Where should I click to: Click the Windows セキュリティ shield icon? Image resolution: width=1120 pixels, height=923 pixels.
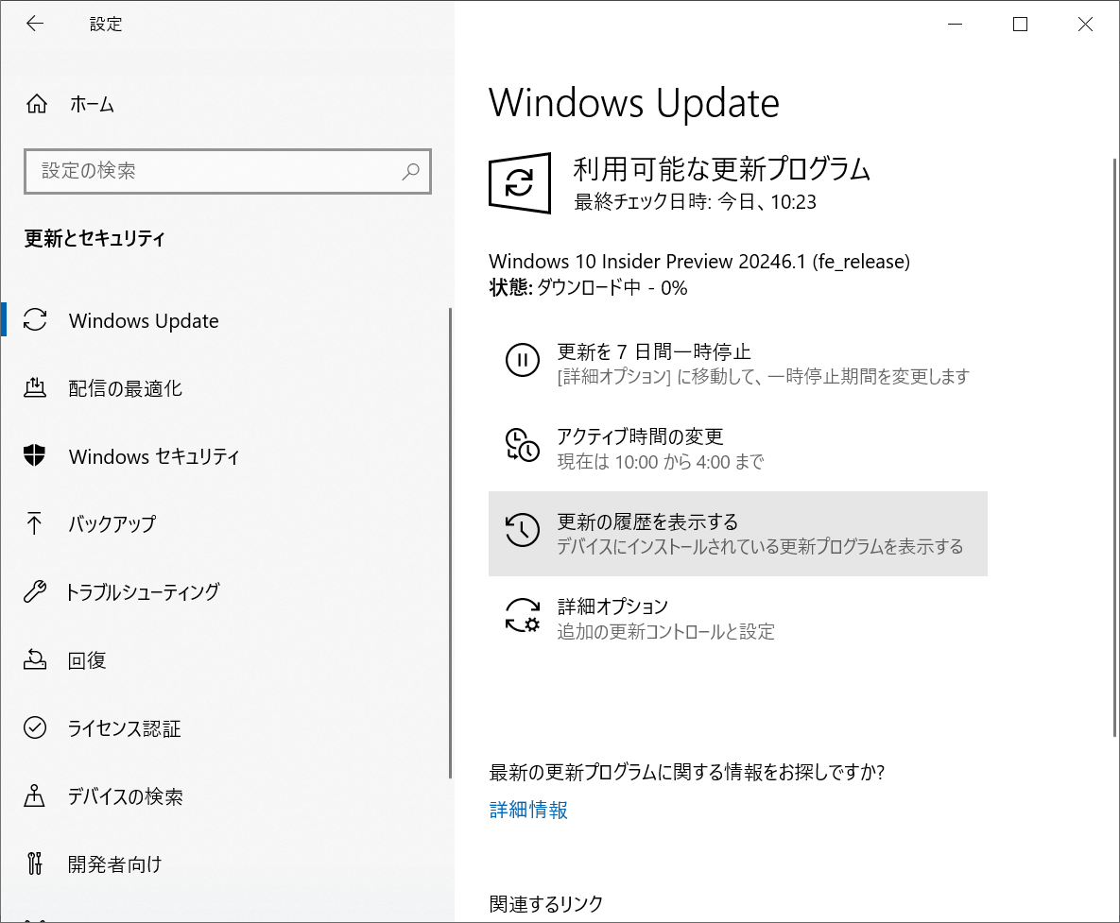(34, 455)
